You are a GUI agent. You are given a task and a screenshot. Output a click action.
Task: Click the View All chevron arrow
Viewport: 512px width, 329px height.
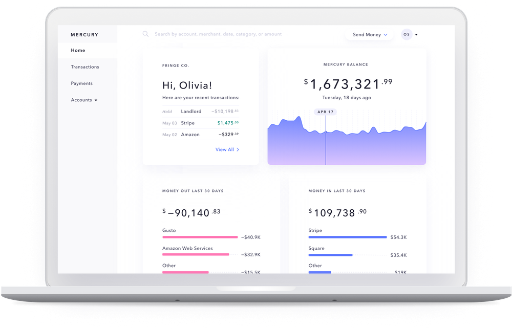pyautogui.click(x=238, y=149)
